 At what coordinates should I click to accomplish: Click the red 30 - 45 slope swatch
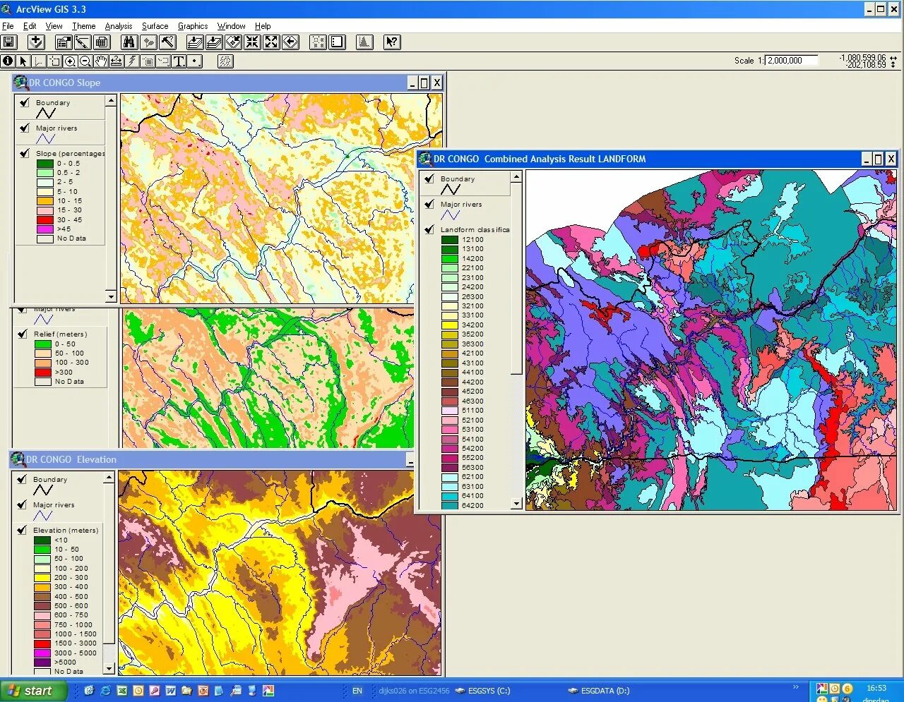pyautogui.click(x=44, y=219)
